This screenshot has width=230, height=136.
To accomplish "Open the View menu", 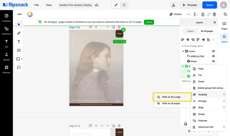I will [49, 5].
